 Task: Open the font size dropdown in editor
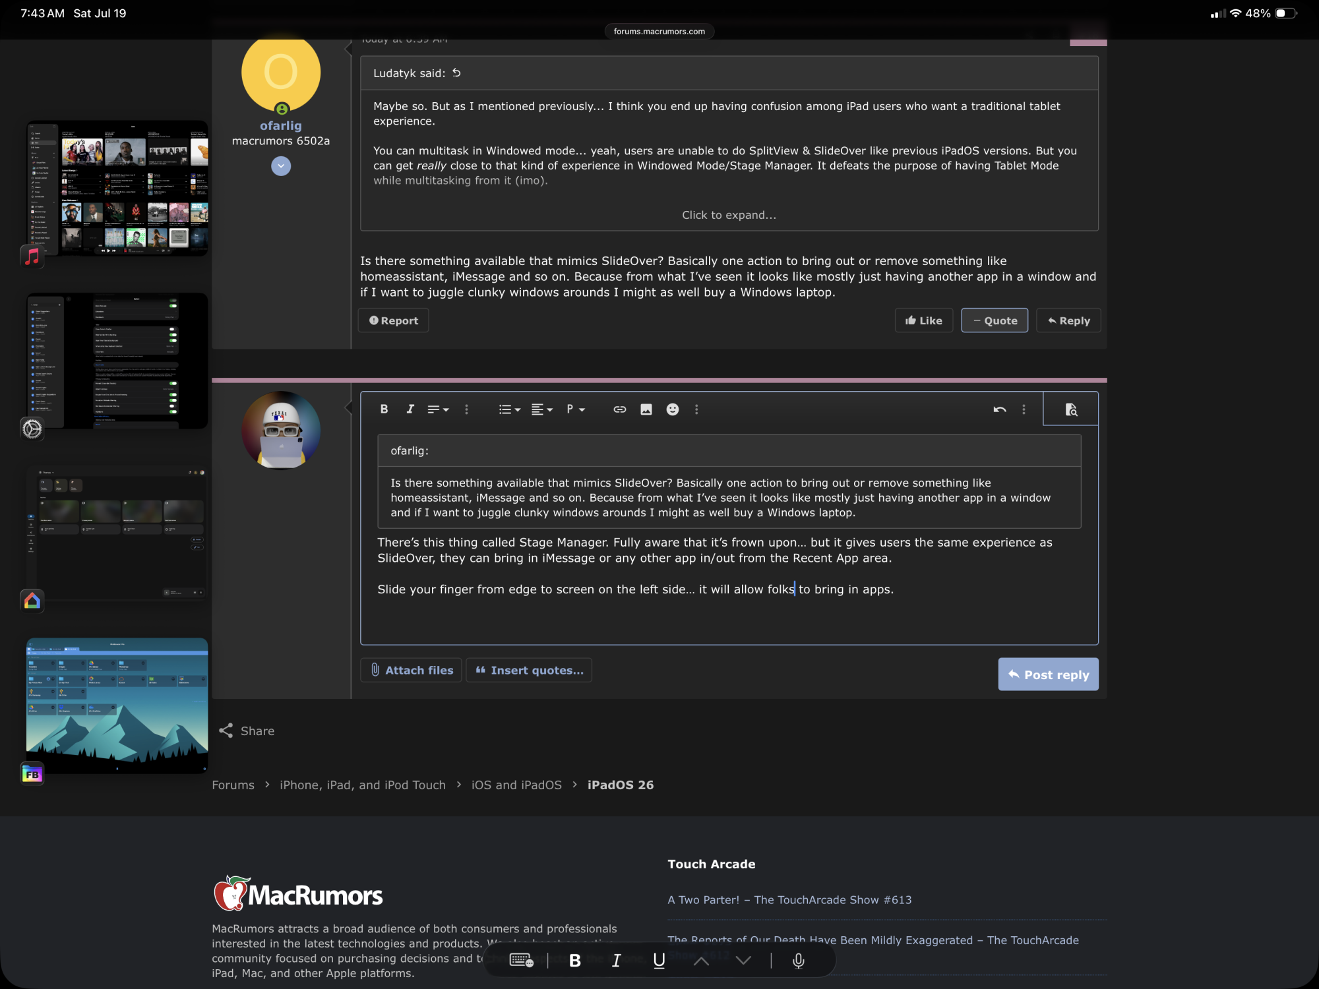tap(438, 409)
